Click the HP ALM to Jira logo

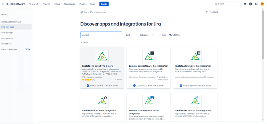coord(195,101)
